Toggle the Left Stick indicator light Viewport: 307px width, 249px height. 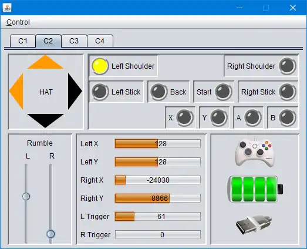100,92
